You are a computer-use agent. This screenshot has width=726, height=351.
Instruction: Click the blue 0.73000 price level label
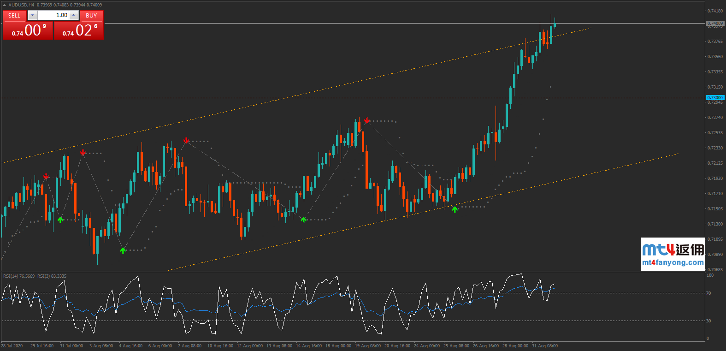click(x=715, y=98)
